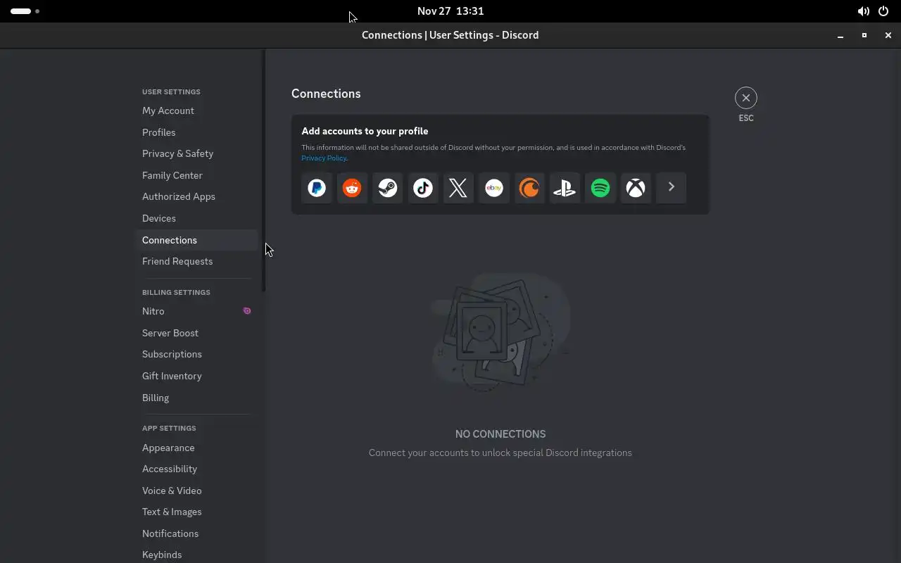
Task: Connect a Spotify account
Action: (600, 188)
